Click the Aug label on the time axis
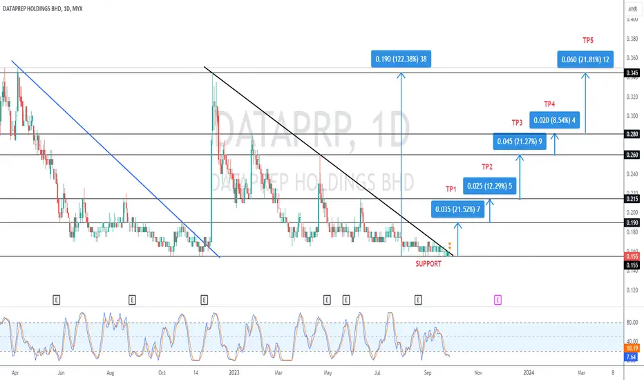Image resolution: width=644 pixels, height=380 pixels. click(x=110, y=373)
